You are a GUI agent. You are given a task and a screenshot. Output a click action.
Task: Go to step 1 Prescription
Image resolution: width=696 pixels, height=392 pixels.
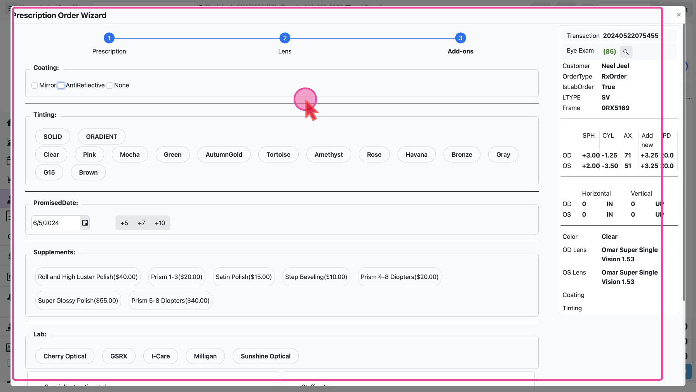click(109, 38)
